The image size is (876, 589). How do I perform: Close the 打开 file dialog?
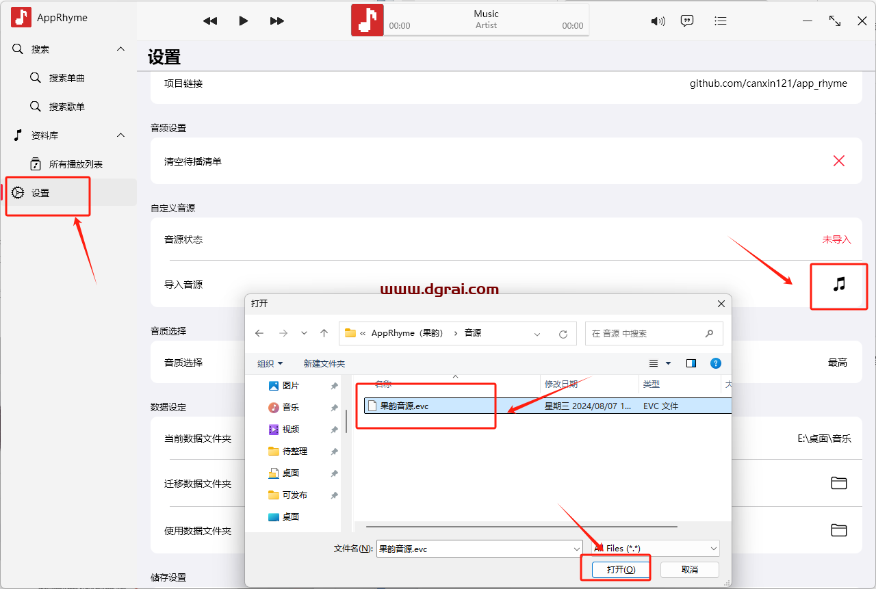coord(721,303)
